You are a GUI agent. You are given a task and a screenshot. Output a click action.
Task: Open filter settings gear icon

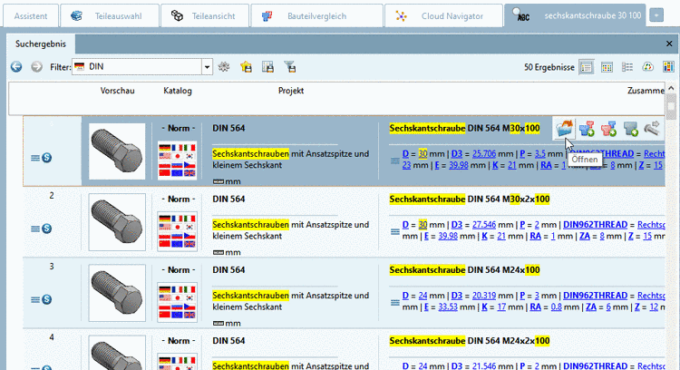(x=224, y=67)
